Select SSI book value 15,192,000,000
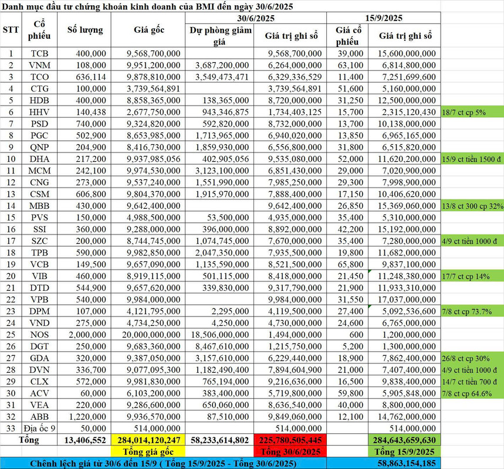This screenshot has width=504, height=469. pos(404,229)
